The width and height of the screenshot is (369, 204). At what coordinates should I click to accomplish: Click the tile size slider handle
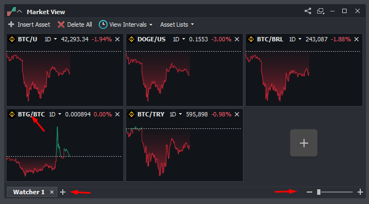coord(319,192)
